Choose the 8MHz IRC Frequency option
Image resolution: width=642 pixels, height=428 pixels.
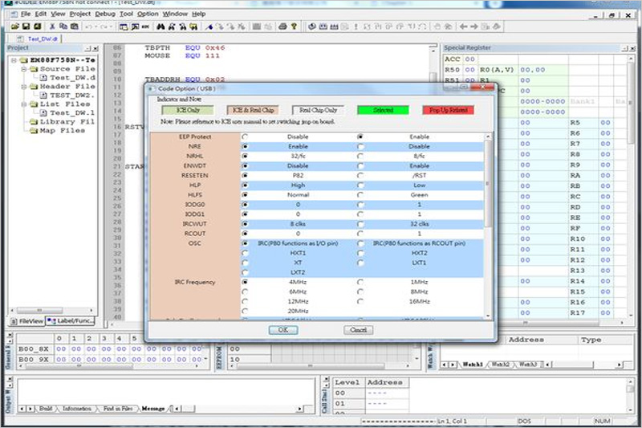[x=360, y=292]
